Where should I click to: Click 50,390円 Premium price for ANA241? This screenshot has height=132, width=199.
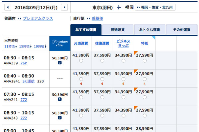pyautogui.click(x=60, y=95)
